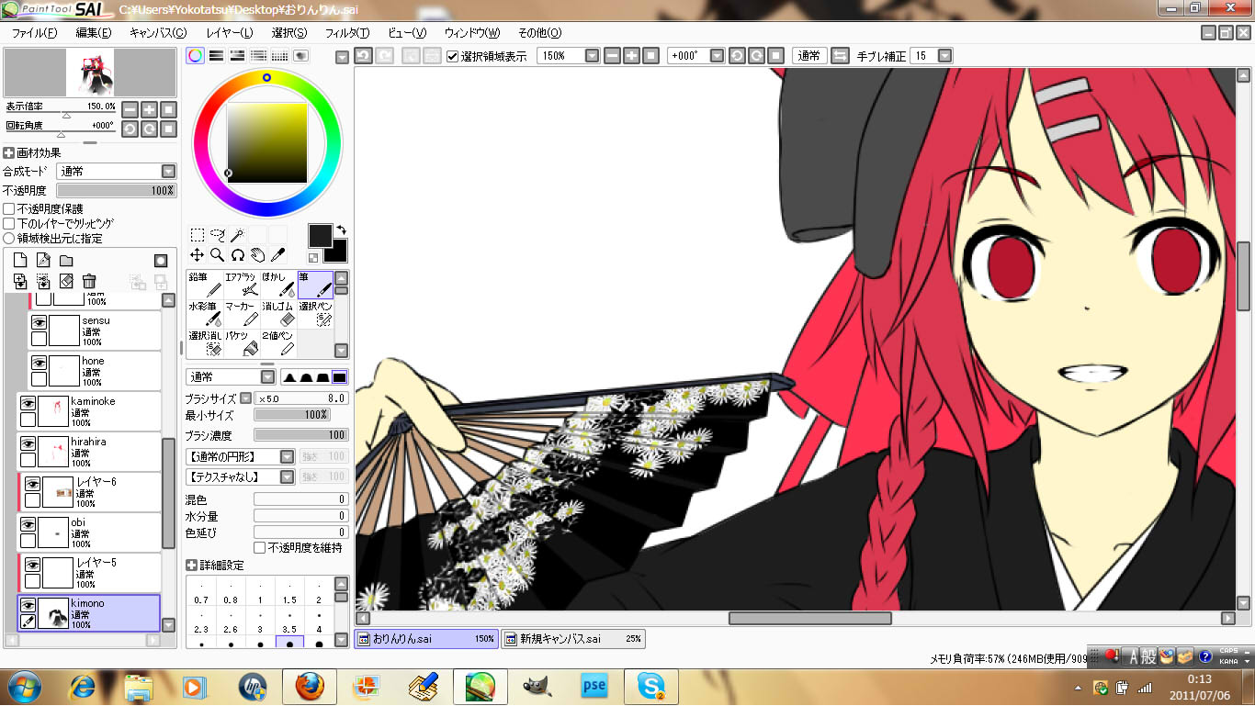Pick the eyedropper color picker tool
This screenshot has width=1255, height=706.
(277, 254)
